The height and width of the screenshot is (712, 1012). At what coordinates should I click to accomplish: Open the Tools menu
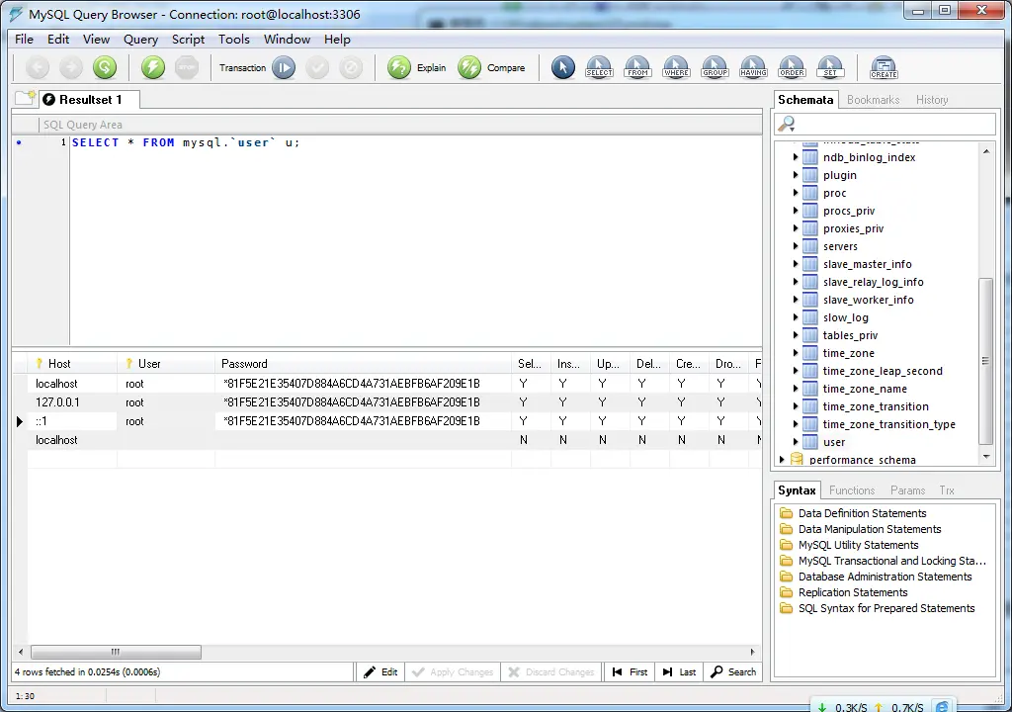click(233, 40)
